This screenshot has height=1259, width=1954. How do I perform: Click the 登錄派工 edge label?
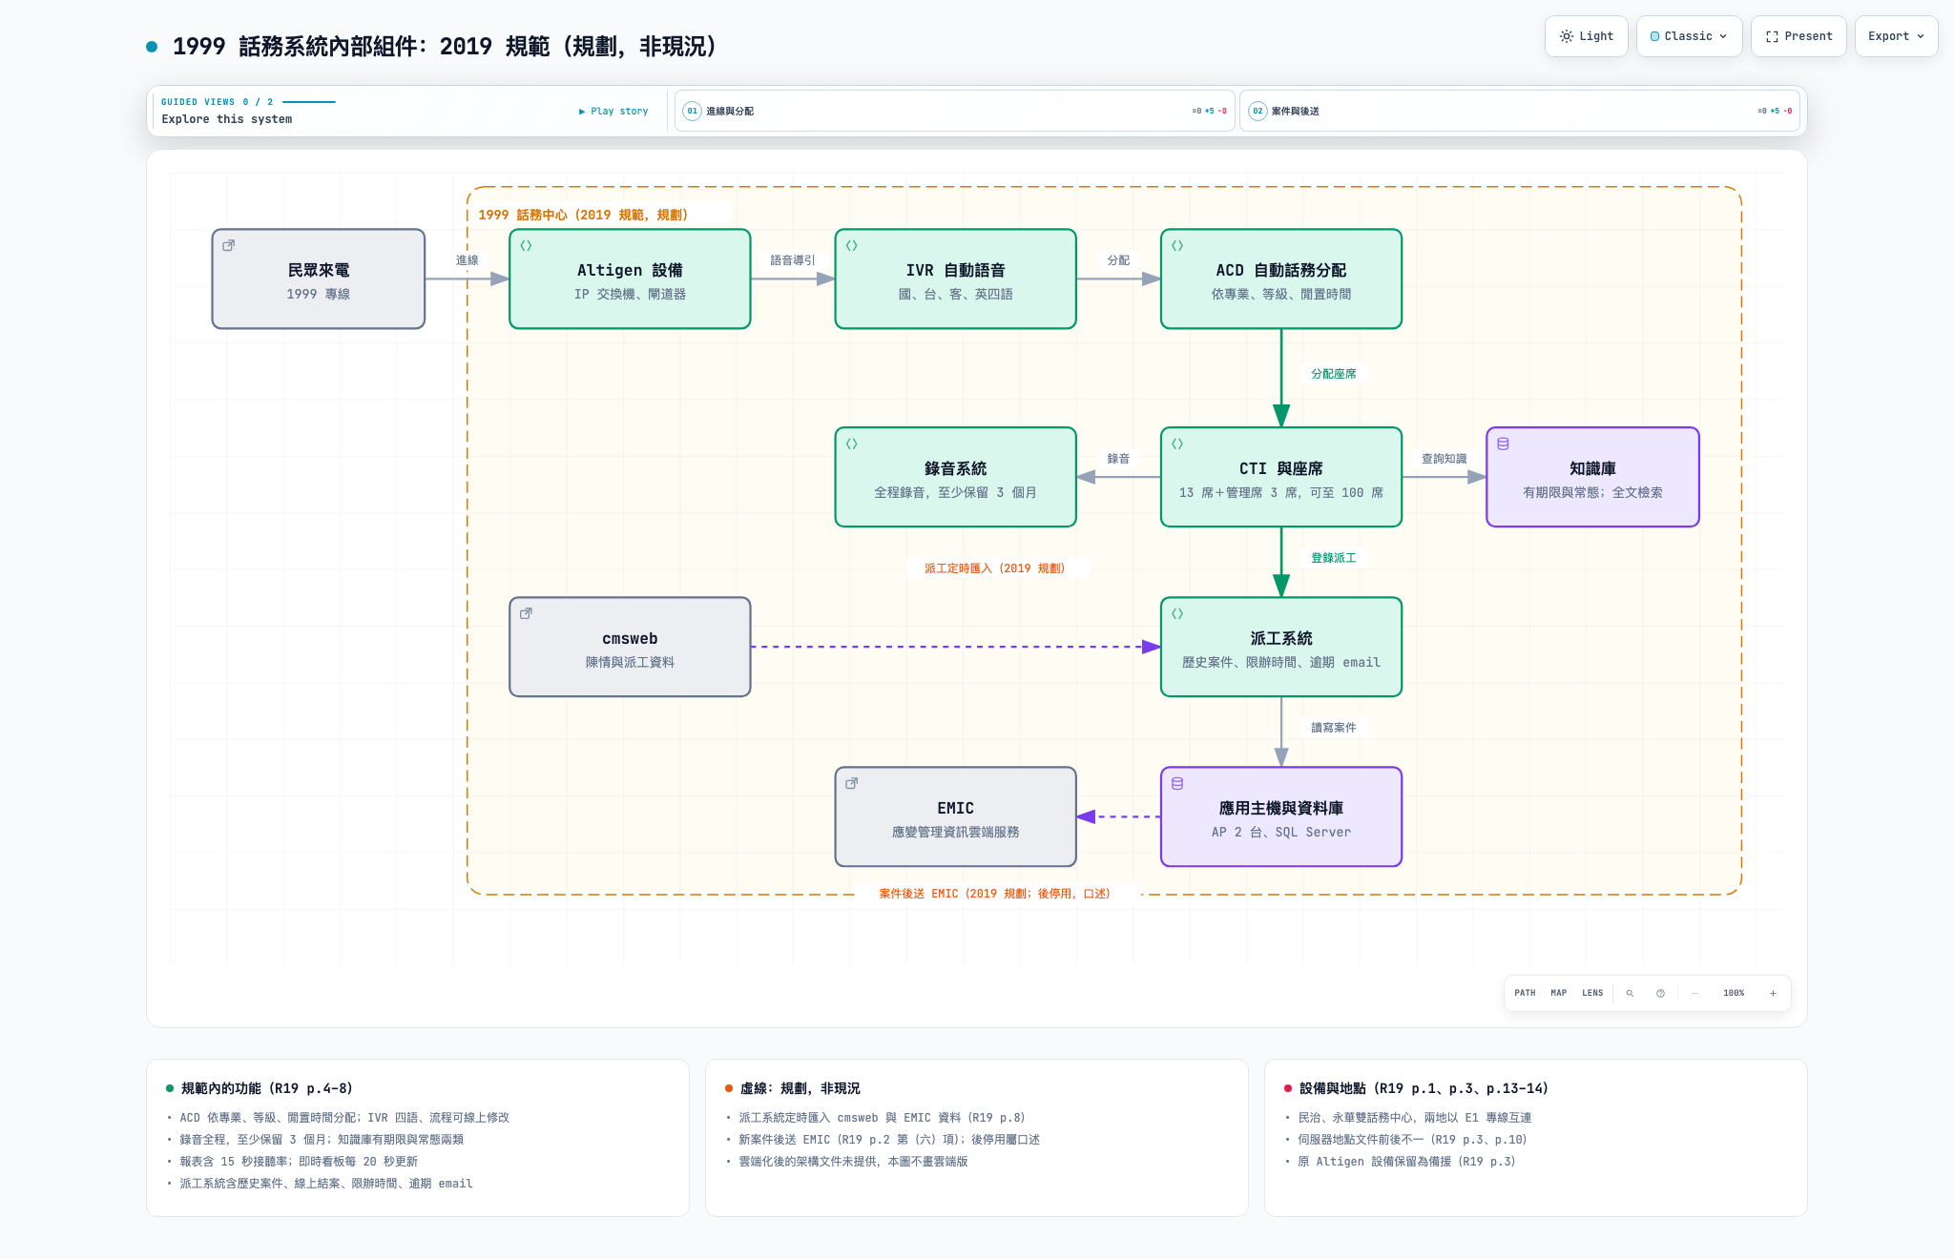(x=1333, y=558)
